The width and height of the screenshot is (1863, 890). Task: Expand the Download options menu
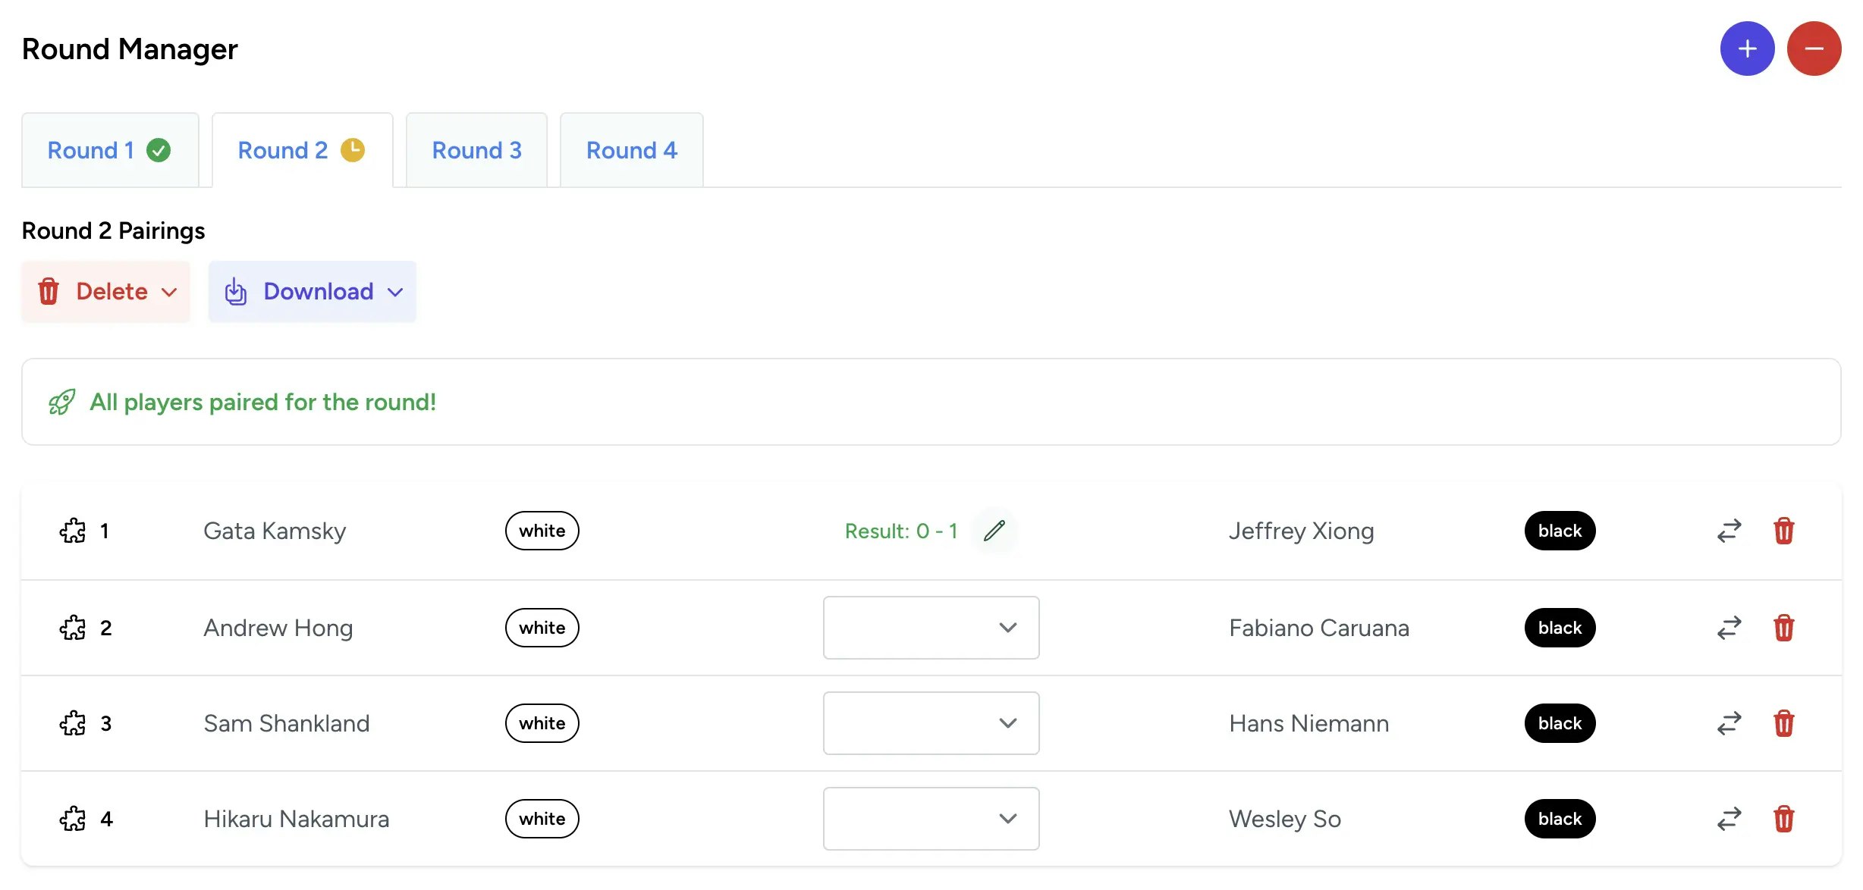click(313, 292)
